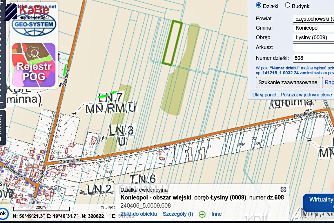Click the green outlined parcel 608 on map
The image size is (334, 223).
[x=172, y=42]
